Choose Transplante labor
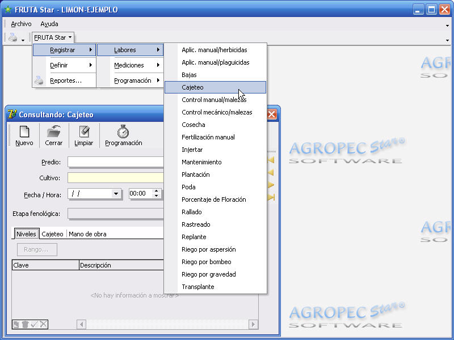The width and height of the screenshot is (454, 340). tap(215, 287)
